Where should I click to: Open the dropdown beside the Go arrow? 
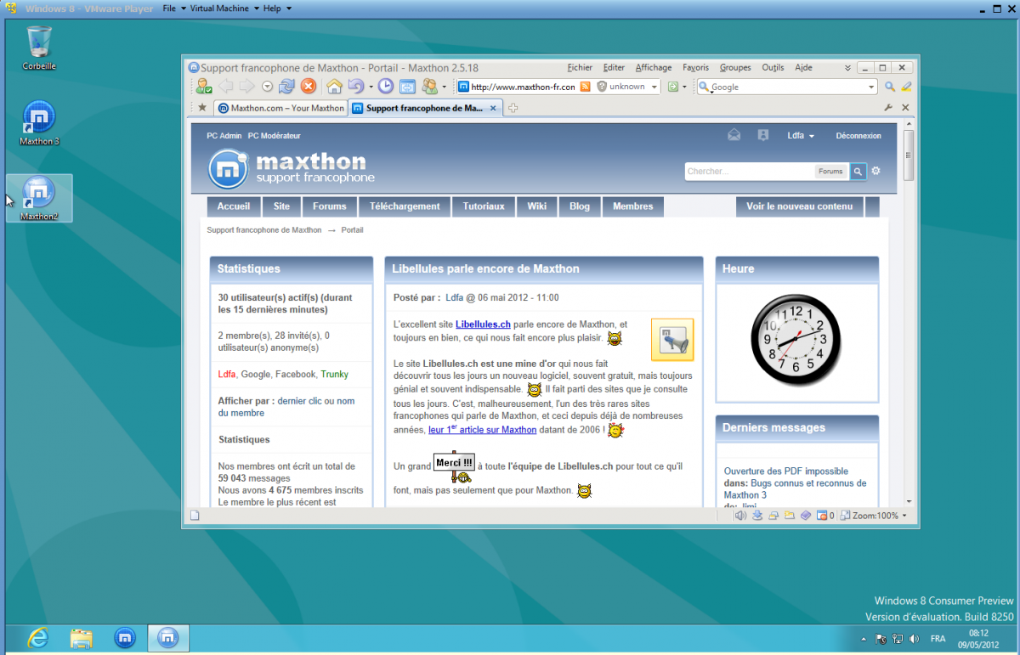[x=684, y=87]
